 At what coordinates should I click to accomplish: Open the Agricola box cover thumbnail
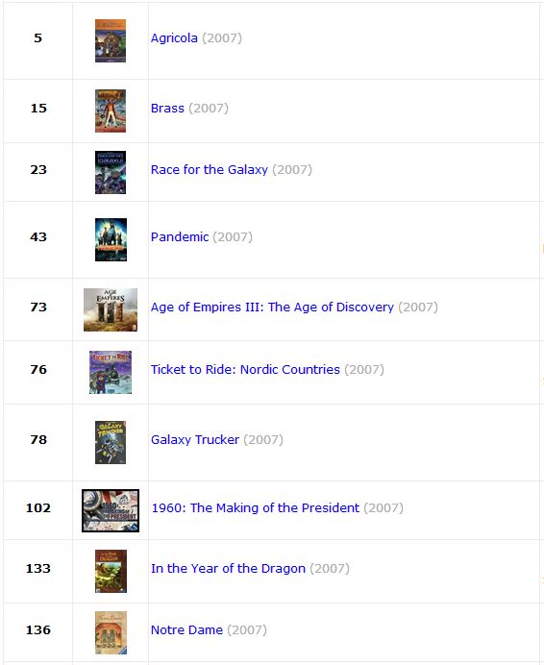pyautogui.click(x=111, y=40)
